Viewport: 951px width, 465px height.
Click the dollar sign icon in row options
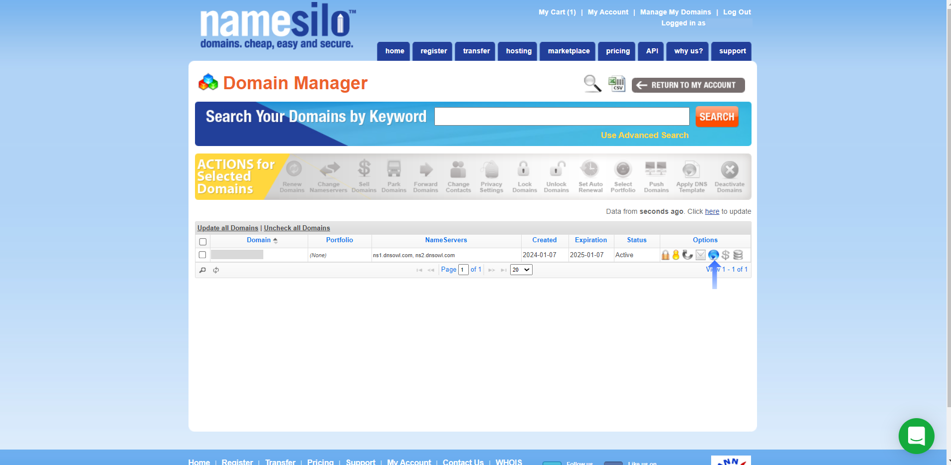726,255
